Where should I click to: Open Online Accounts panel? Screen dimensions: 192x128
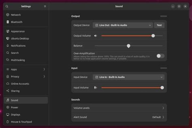26,84
